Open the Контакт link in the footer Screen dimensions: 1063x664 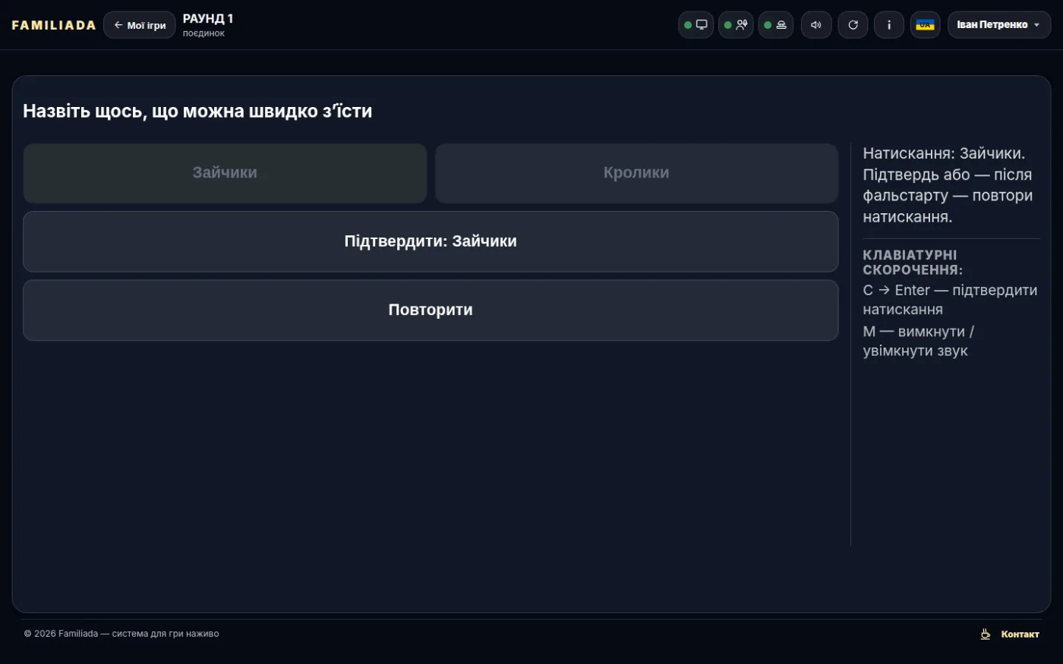(1020, 634)
